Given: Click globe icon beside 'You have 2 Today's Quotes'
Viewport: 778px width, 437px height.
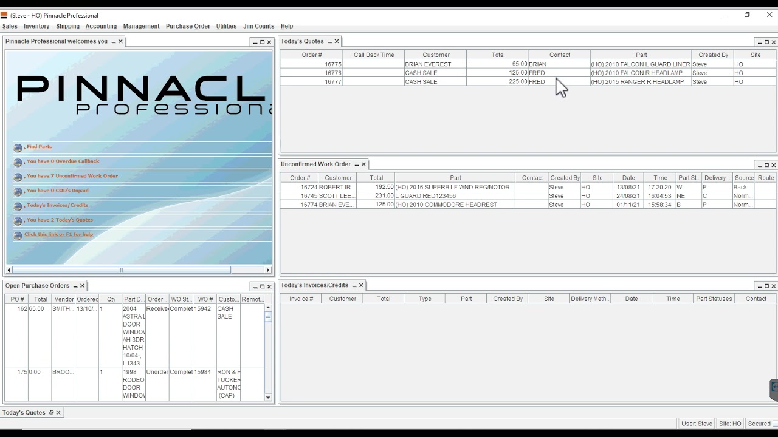Looking at the screenshot, I should click(x=18, y=220).
